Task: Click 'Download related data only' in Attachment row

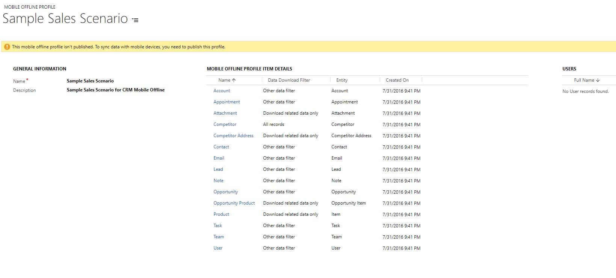Action: tap(290, 113)
